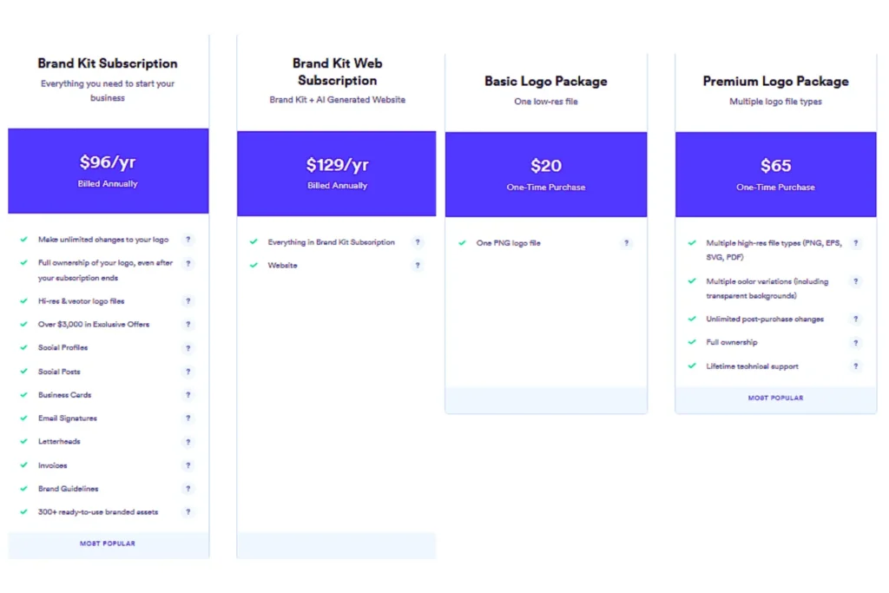Choose the $129/yr Brand Kit Web plan
The width and height of the screenshot is (889, 593).
[x=337, y=173]
